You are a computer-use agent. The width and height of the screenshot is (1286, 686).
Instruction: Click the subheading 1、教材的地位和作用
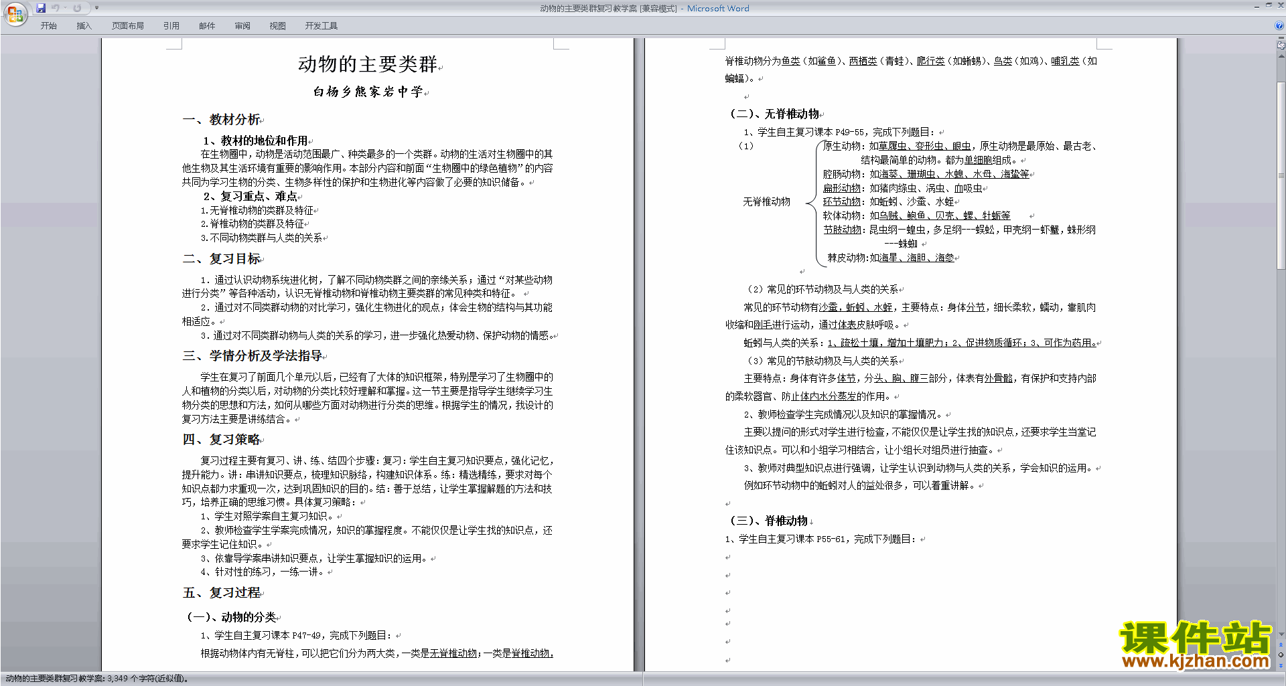[x=255, y=141]
